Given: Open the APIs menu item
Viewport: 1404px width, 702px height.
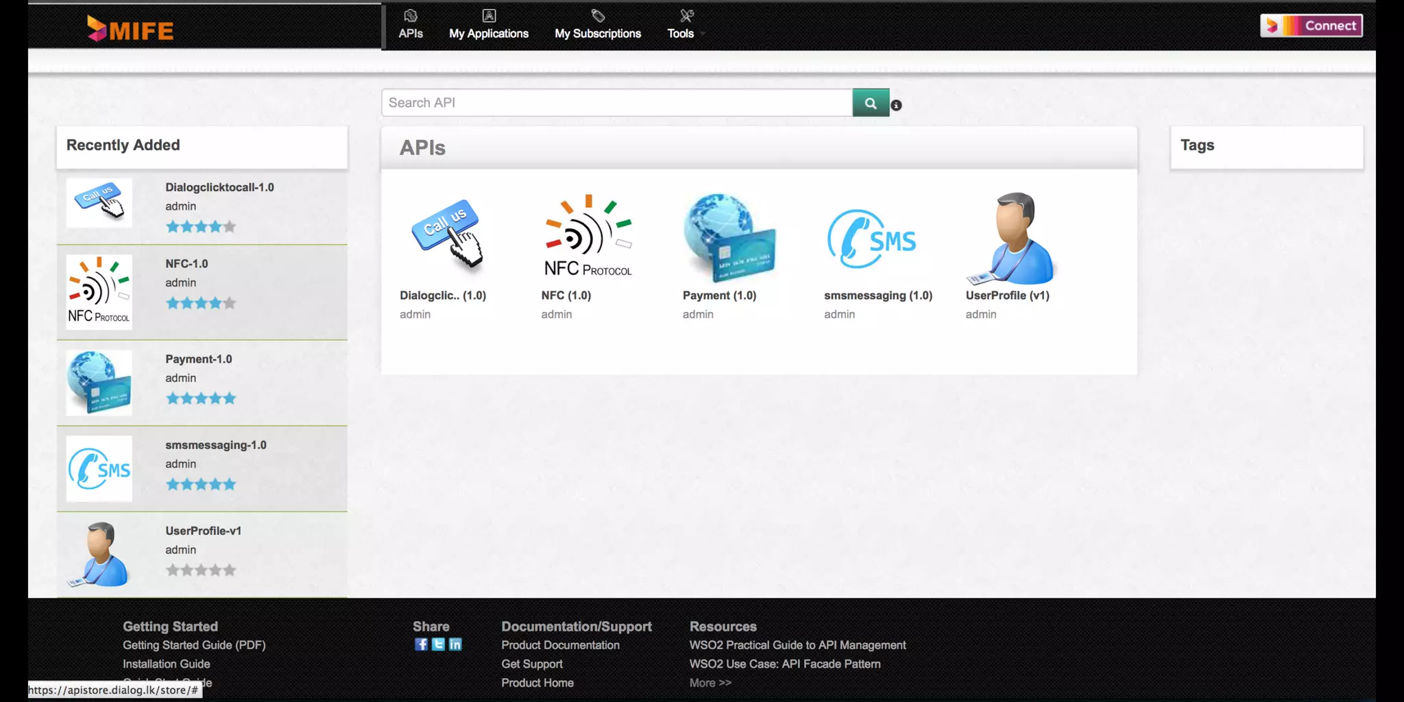Looking at the screenshot, I should click(x=411, y=25).
